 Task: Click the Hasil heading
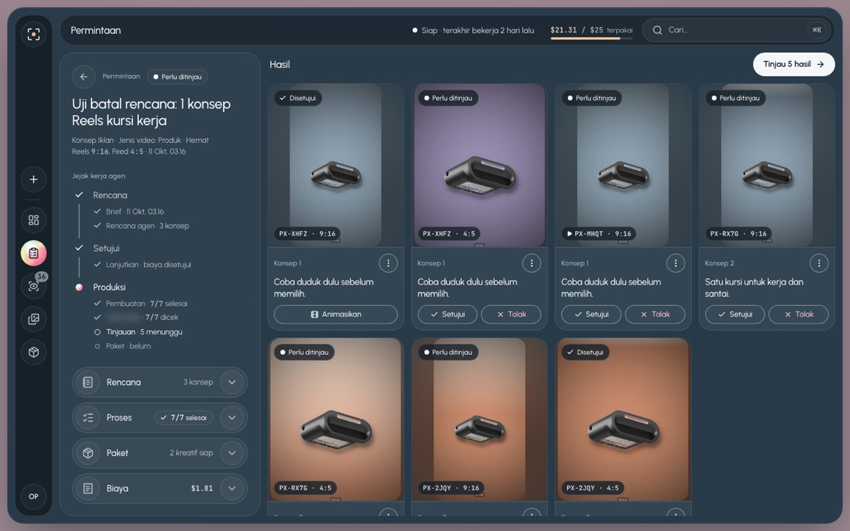coord(280,64)
